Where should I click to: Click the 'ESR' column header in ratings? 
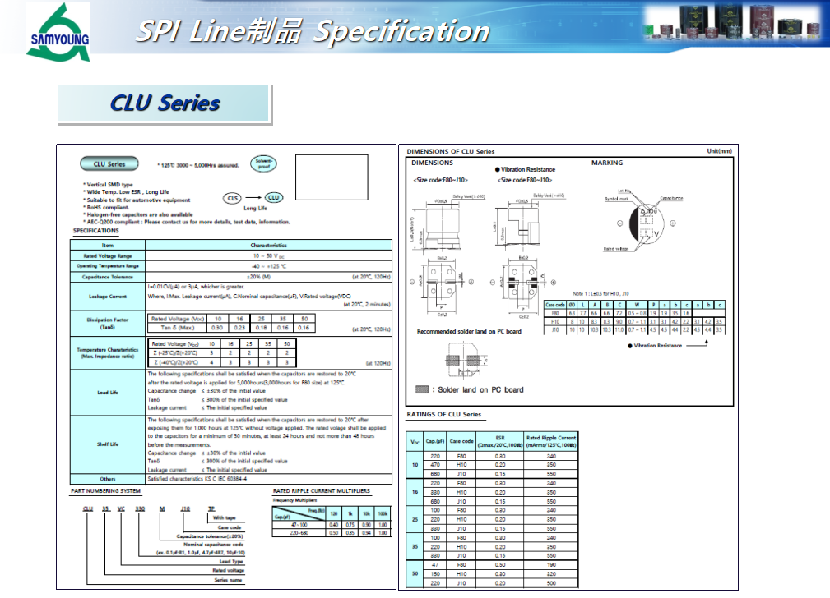pos(500,441)
